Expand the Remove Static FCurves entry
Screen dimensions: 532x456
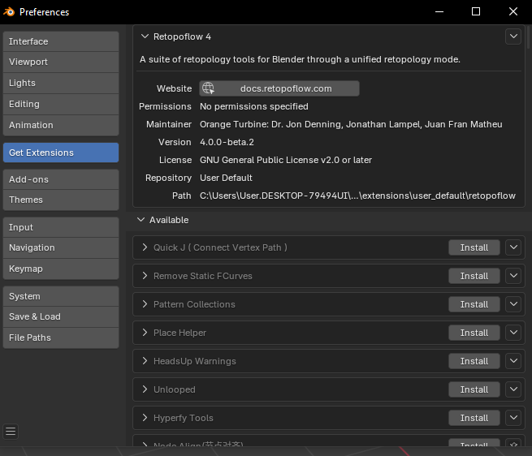(145, 276)
